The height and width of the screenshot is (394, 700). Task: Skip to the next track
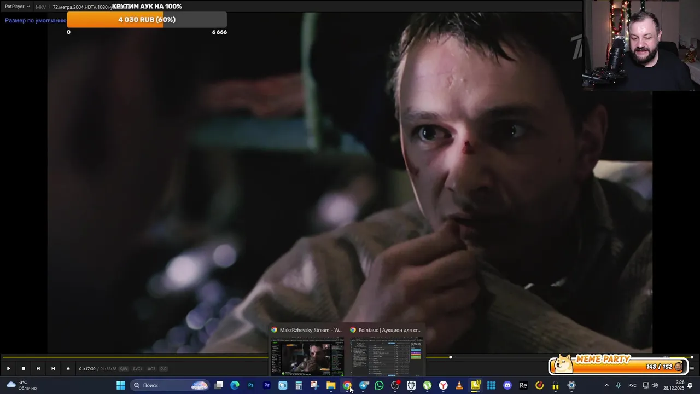coord(52,368)
